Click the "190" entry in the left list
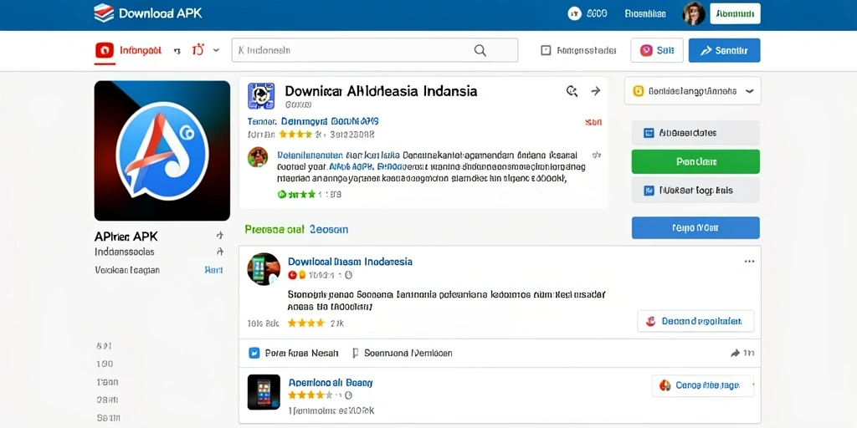 105,364
